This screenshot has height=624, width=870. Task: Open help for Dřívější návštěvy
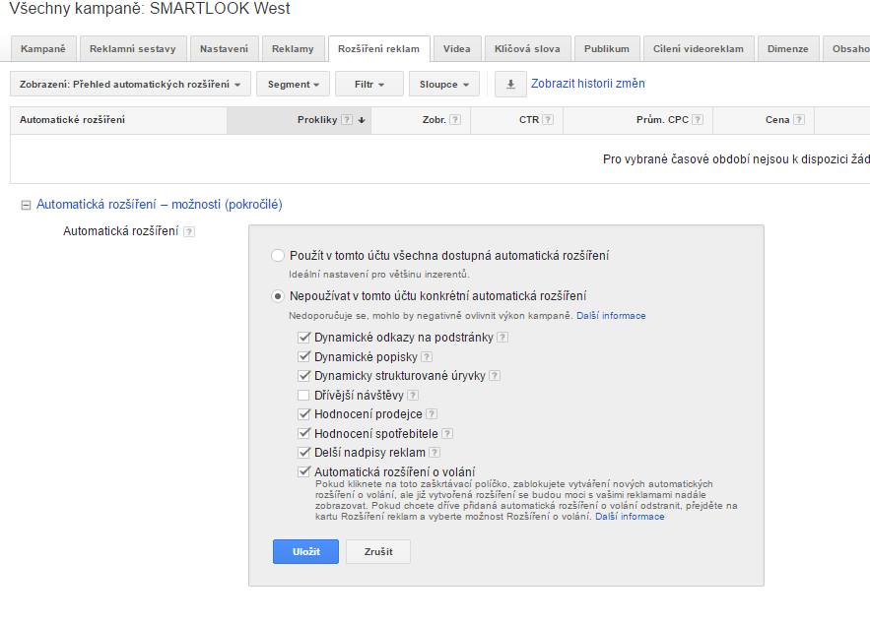(413, 395)
